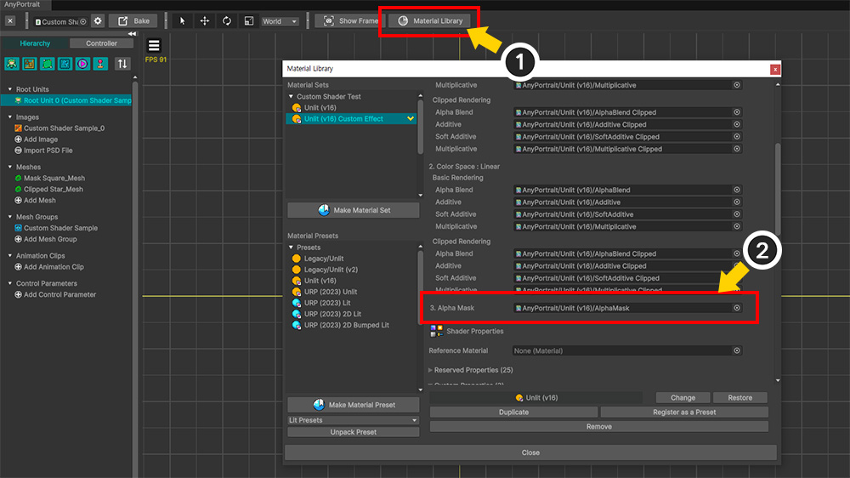The width and height of the screenshot is (850, 478).
Task: Collapse the Control Parameters group
Action: [9, 283]
